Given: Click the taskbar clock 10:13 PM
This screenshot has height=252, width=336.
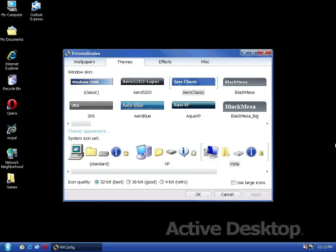Looking at the screenshot, I should [325, 247].
